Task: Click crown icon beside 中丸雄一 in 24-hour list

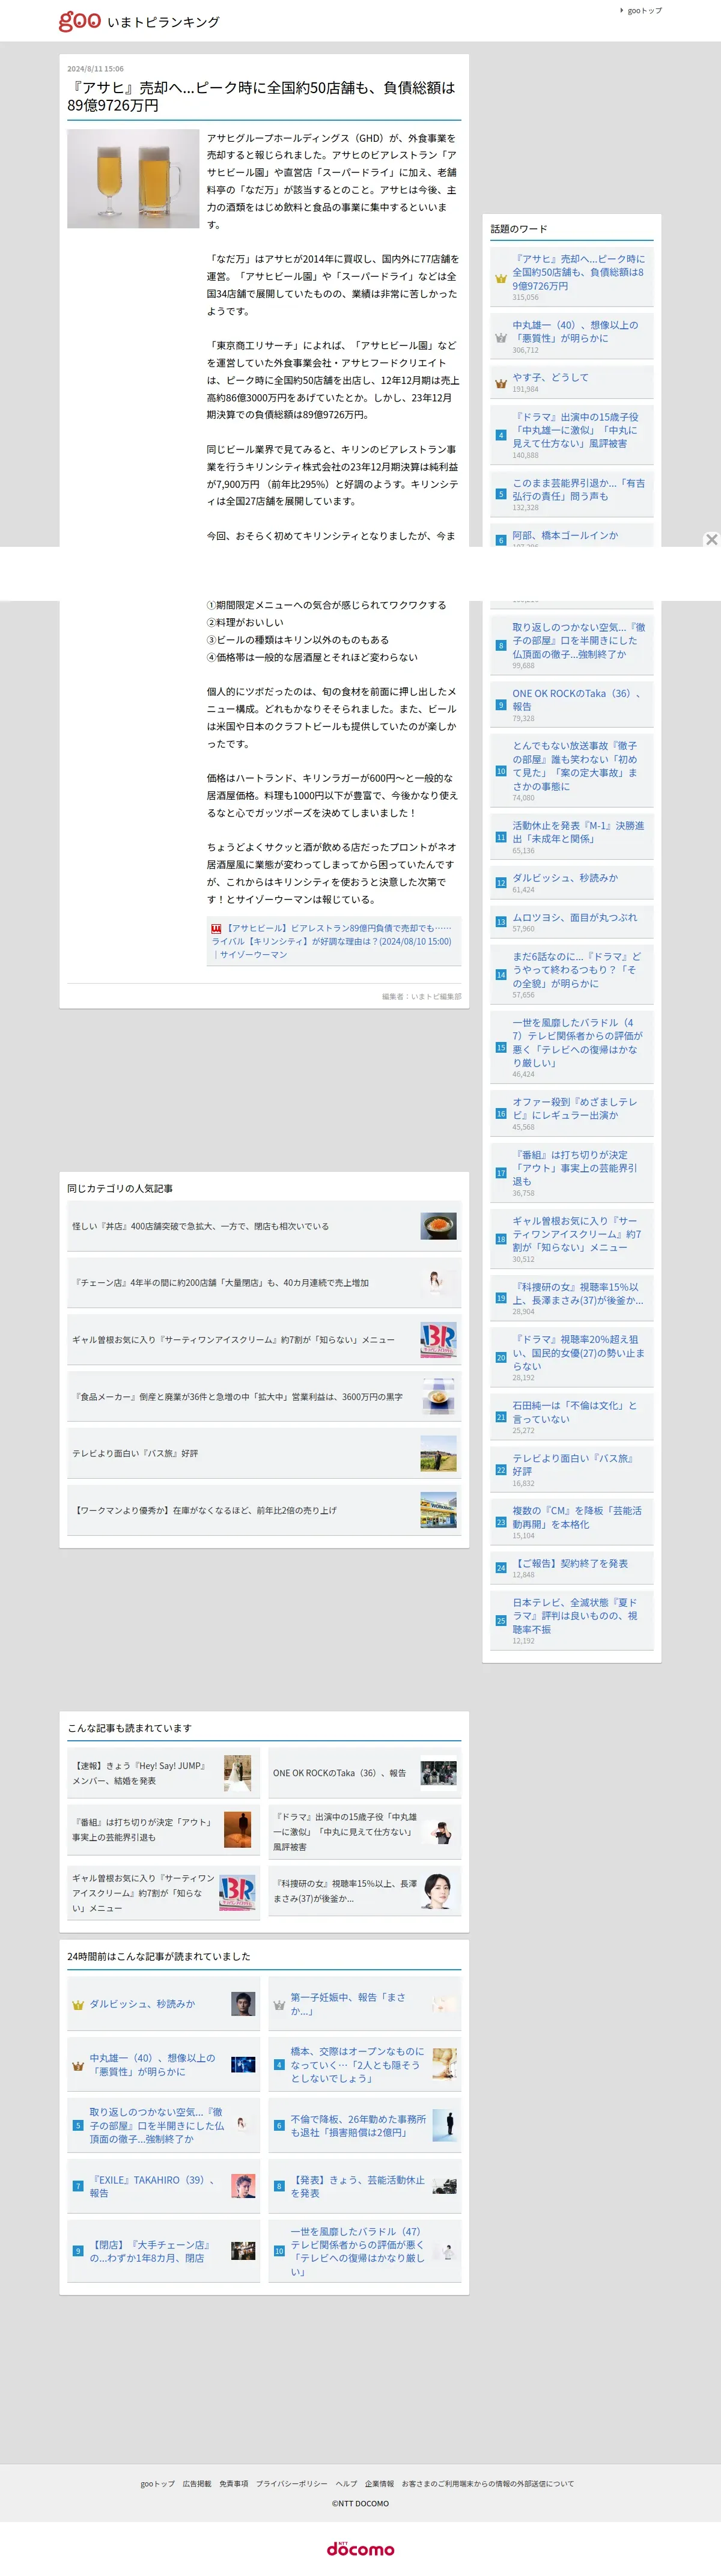Action: (x=77, y=2065)
